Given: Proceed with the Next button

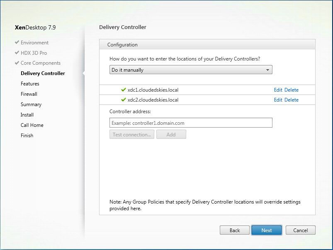Looking at the screenshot, I should click(x=267, y=230).
